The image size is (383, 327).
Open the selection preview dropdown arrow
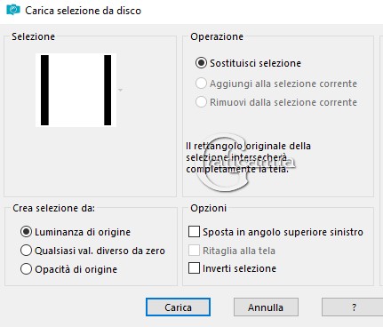click(120, 90)
